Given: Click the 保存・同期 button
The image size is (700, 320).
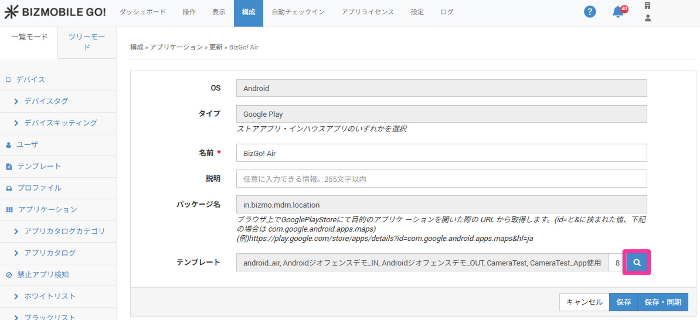Looking at the screenshot, I should (662, 302).
